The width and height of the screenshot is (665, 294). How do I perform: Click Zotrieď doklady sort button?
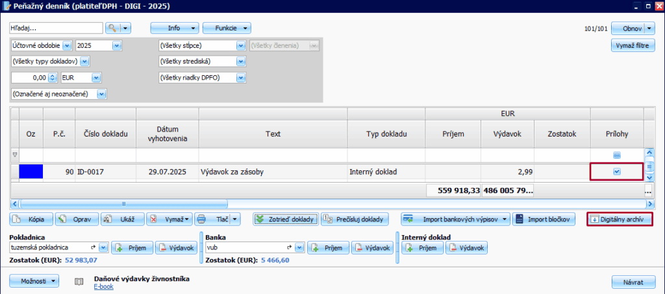(x=285, y=219)
